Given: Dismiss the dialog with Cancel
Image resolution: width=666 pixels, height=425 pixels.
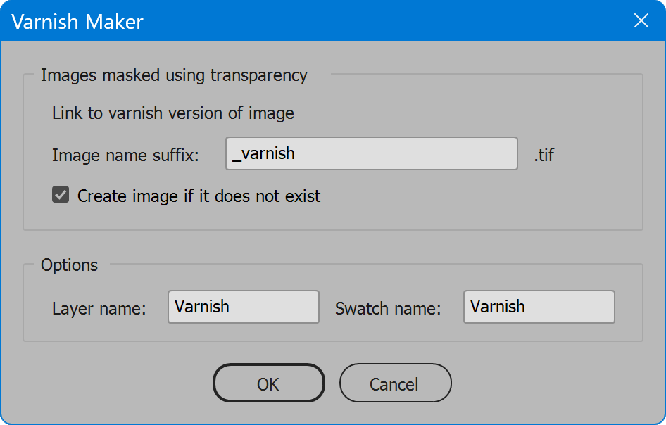Looking at the screenshot, I should point(395,383).
